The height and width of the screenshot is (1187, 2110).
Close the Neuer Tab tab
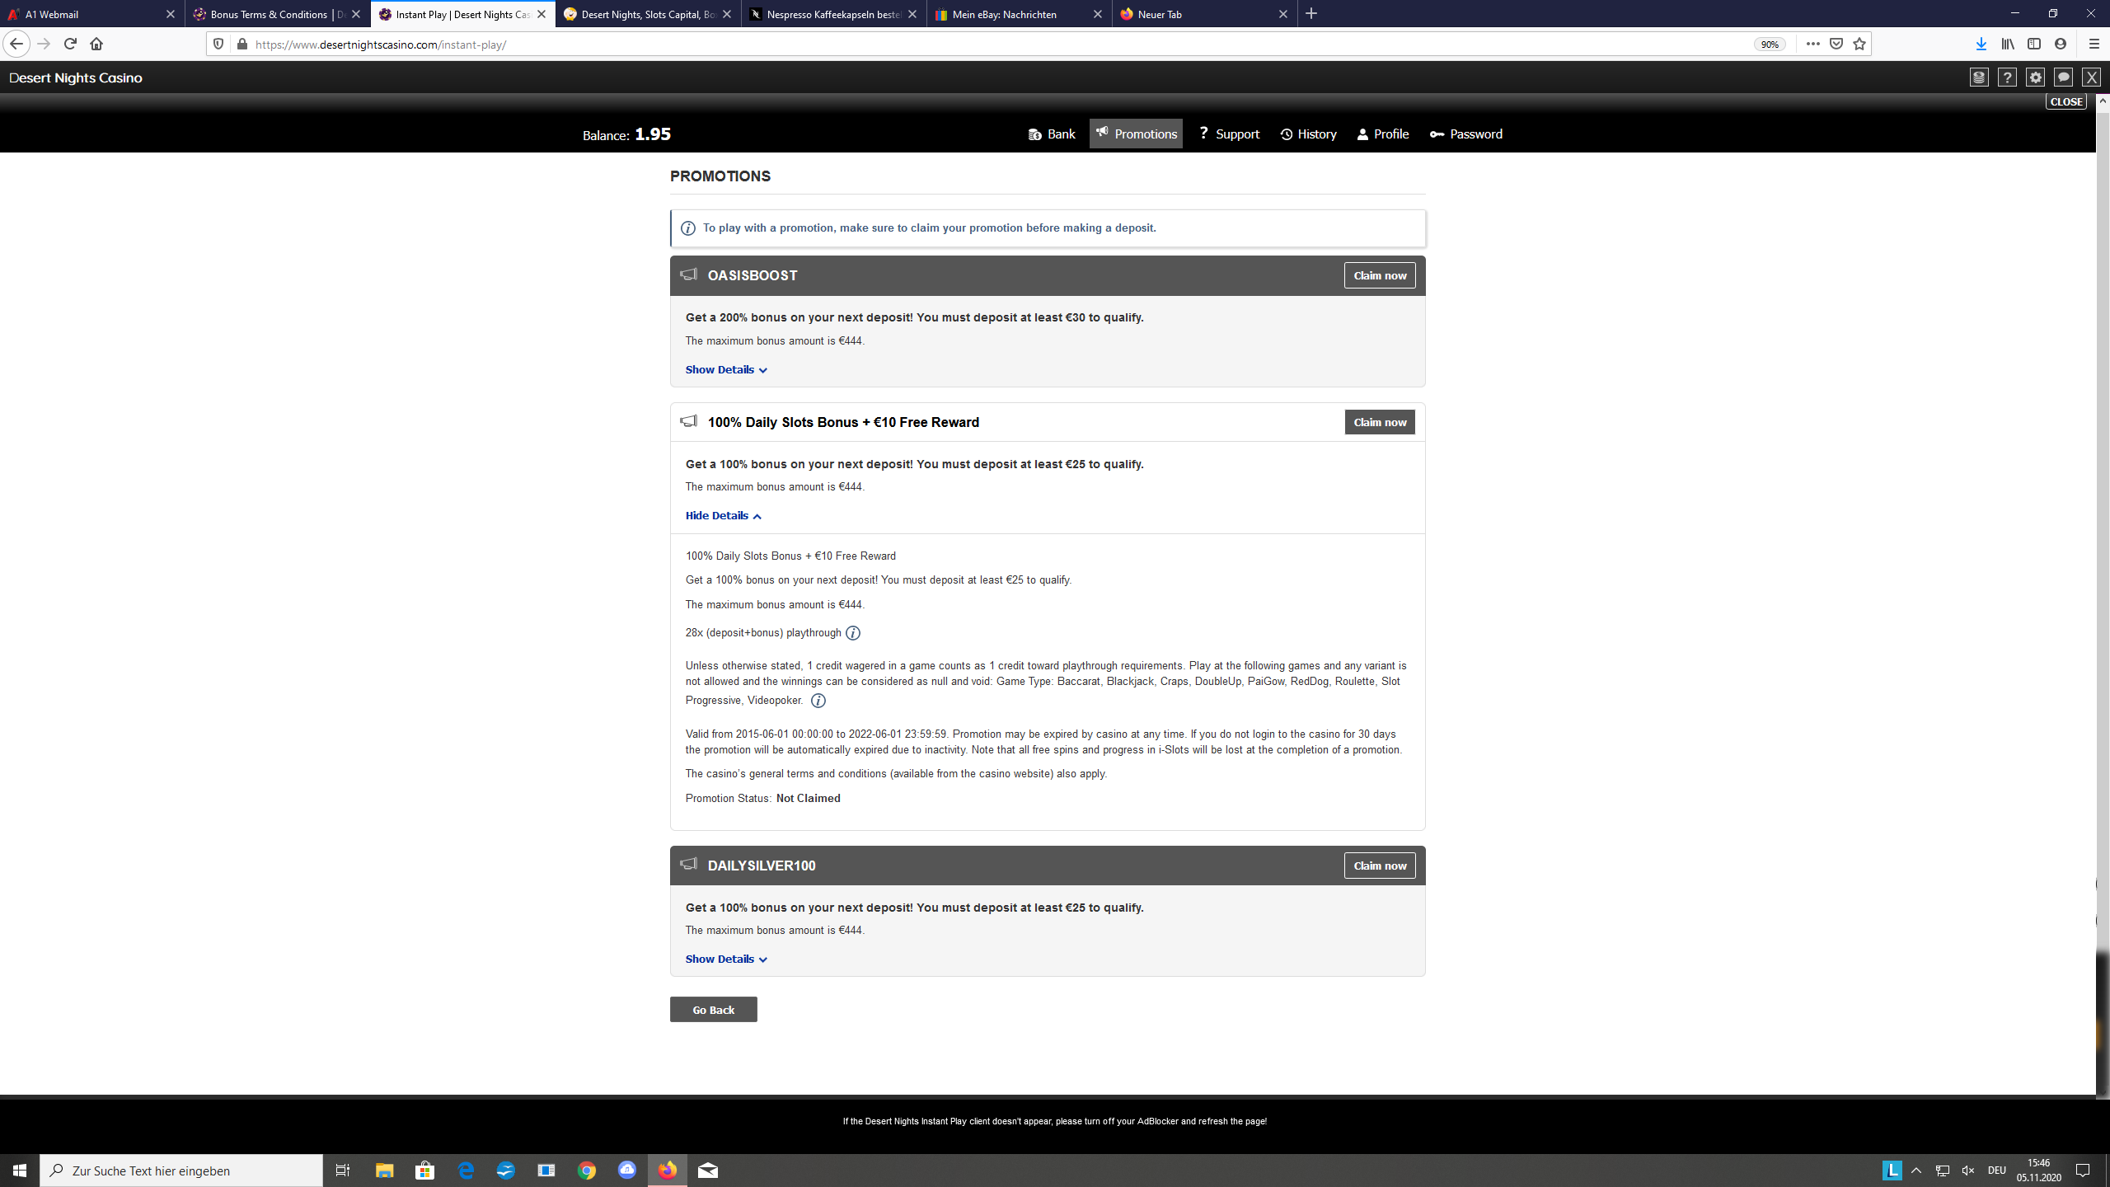1282,14
